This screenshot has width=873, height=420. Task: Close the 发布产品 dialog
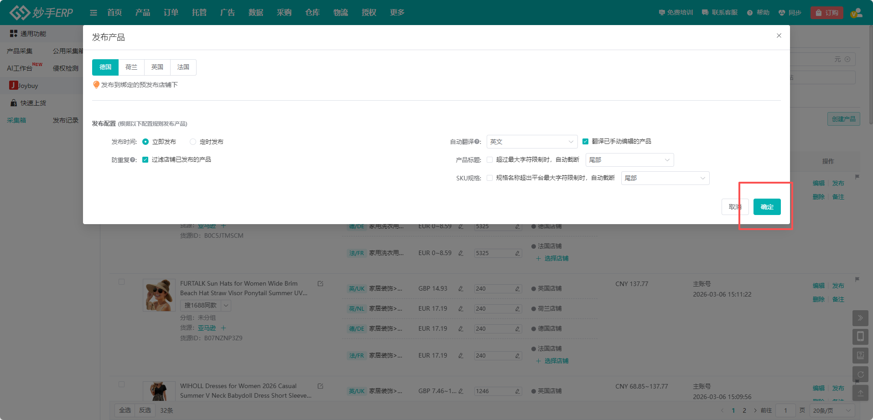(779, 36)
